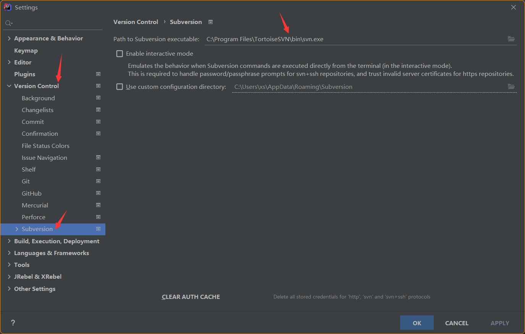Click the project-level icon beside Subversion row
The height and width of the screenshot is (334, 525).
(98, 229)
